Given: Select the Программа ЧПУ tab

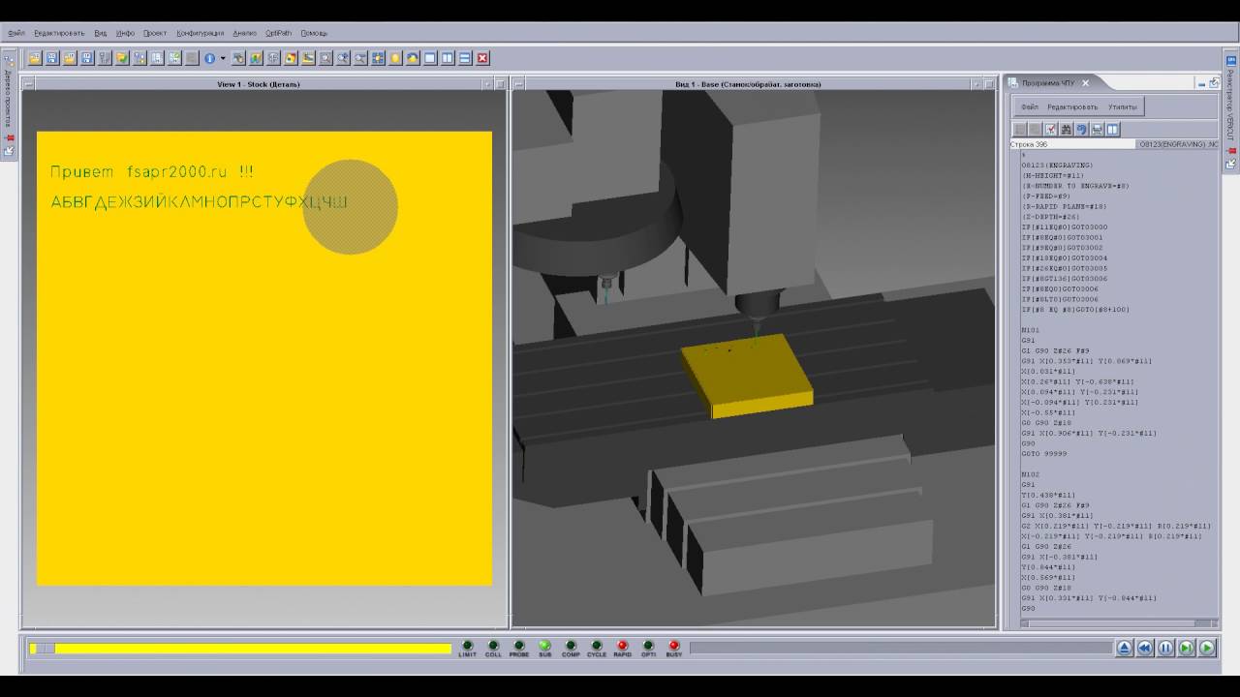Looking at the screenshot, I should (1048, 83).
